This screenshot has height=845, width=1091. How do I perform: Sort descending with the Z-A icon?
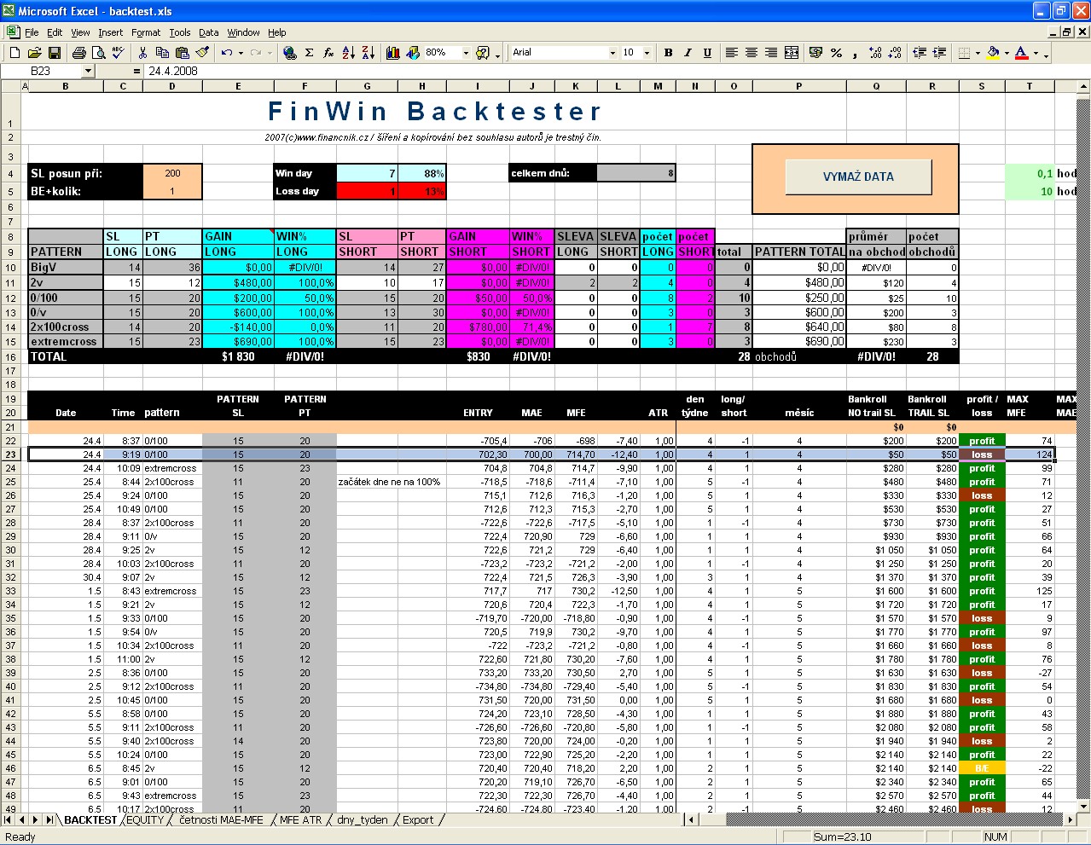point(369,53)
